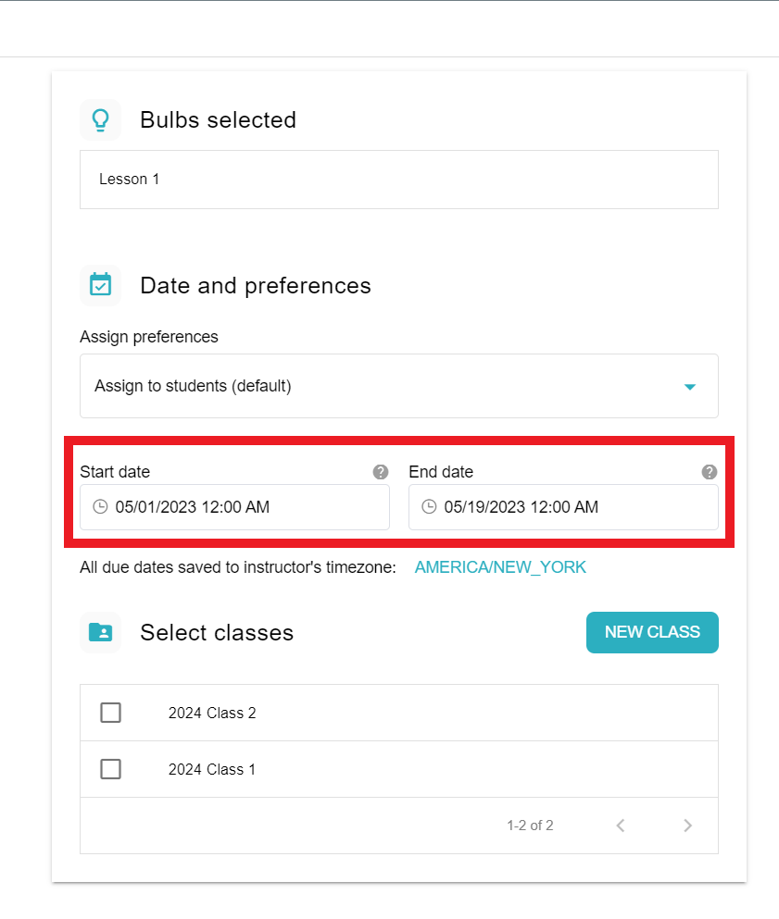
Task: Create a class with NEW CLASS button
Action: tap(652, 632)
